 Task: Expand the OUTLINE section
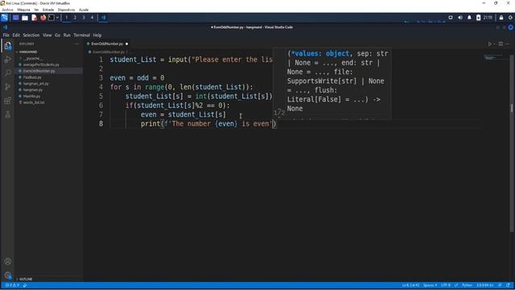point(26,279)
